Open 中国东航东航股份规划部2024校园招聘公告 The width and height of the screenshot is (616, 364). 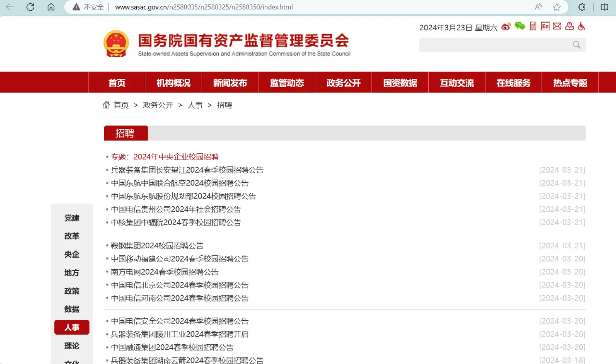(183, 196)
